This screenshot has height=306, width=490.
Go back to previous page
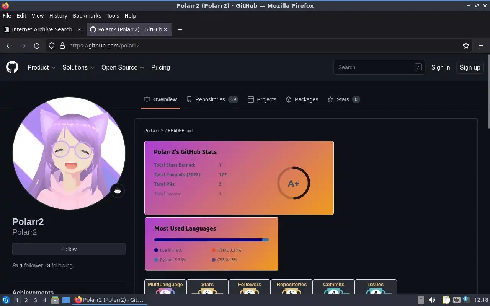(x=9, y=46)
